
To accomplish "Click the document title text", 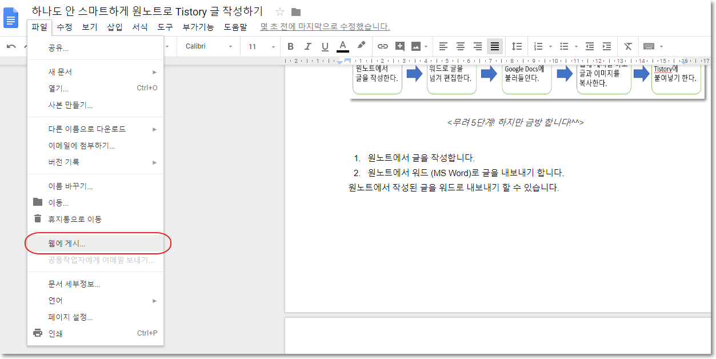I will [x=147, y=12].
